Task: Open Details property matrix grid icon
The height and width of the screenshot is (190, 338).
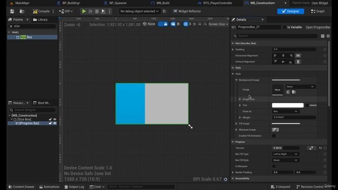Action: click(323, 36)
